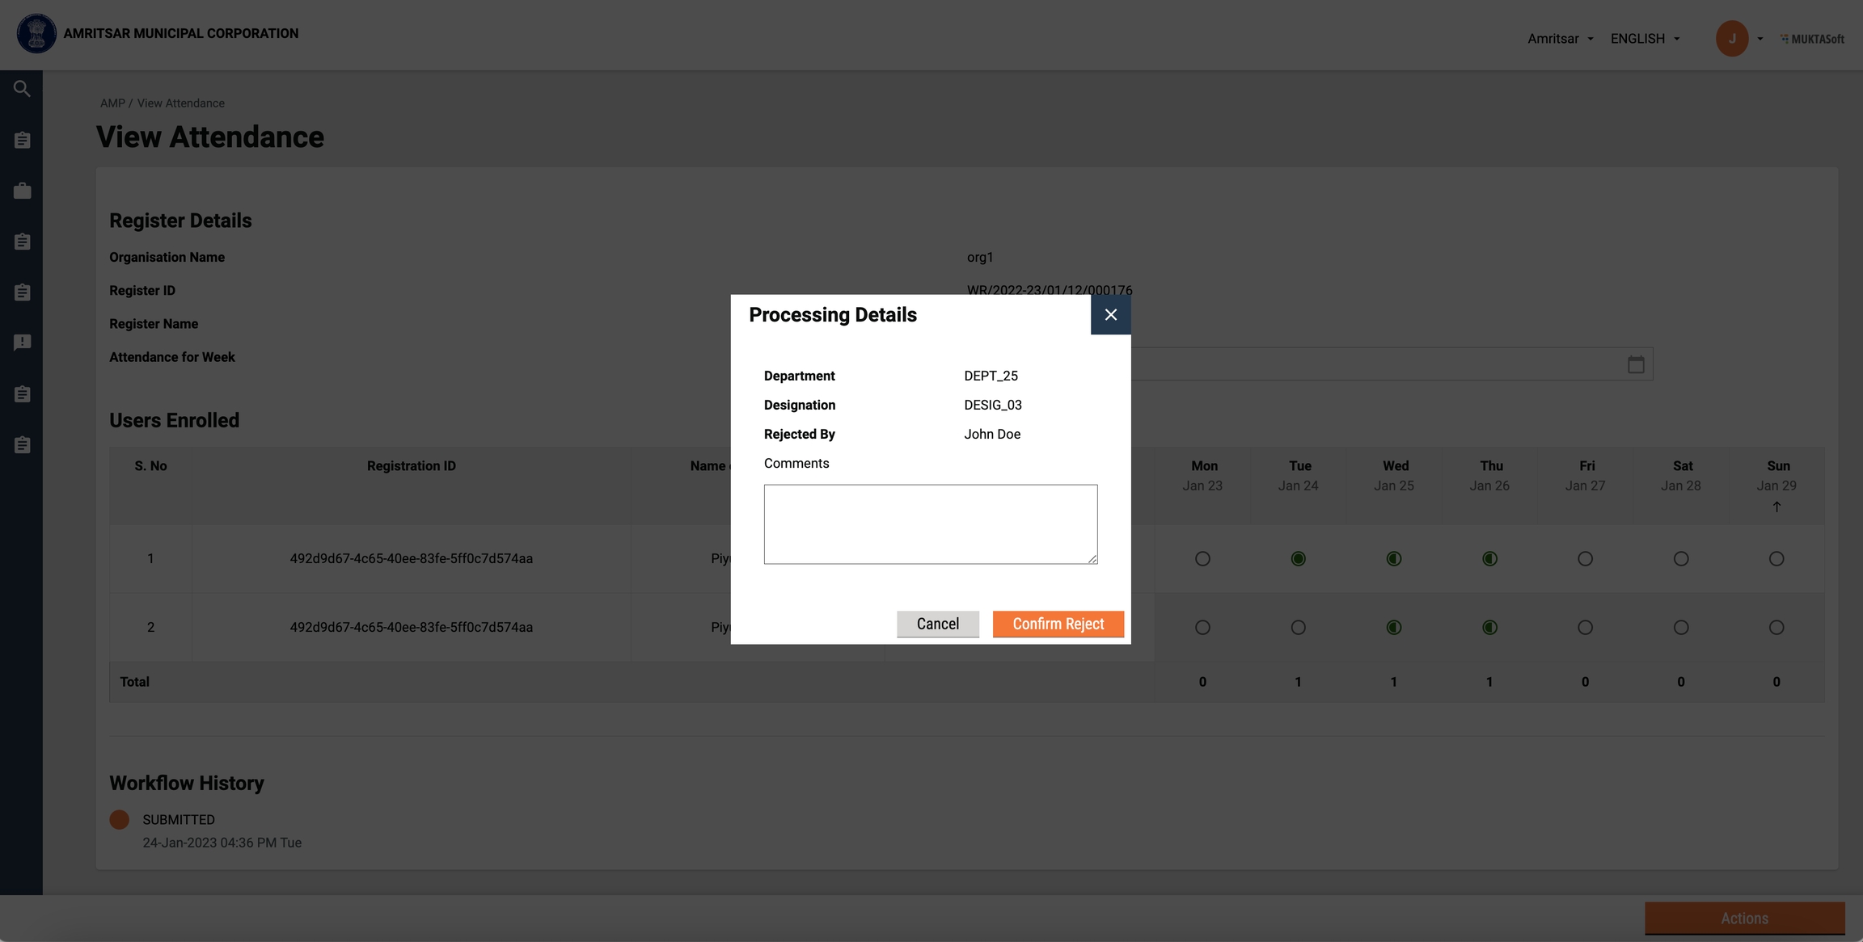The image size is (1863, 942).
Task: Click the AMP breadcrumb link
Action: coord(112,103)
